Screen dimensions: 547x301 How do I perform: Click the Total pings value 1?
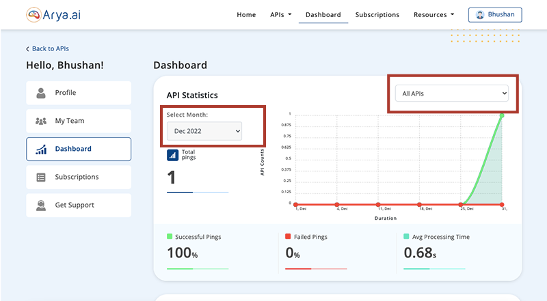(x=172, y=177)
